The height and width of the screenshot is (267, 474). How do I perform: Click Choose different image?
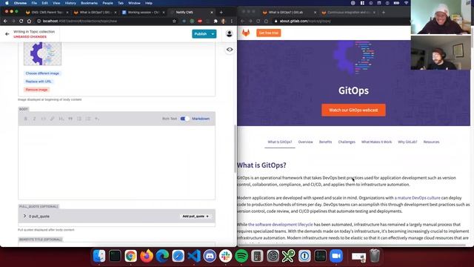(x=42, y=73)
